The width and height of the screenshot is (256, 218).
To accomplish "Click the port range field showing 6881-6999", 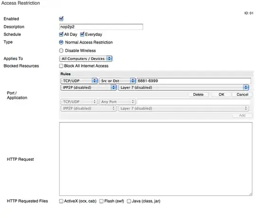I will [x=194, y=81].
